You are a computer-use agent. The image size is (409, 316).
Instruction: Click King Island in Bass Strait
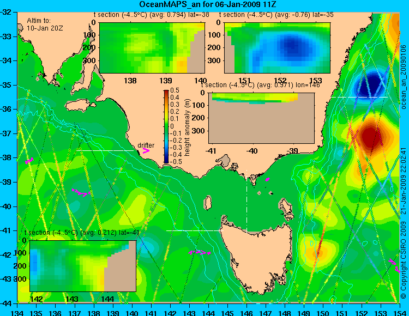click(207, 203)
